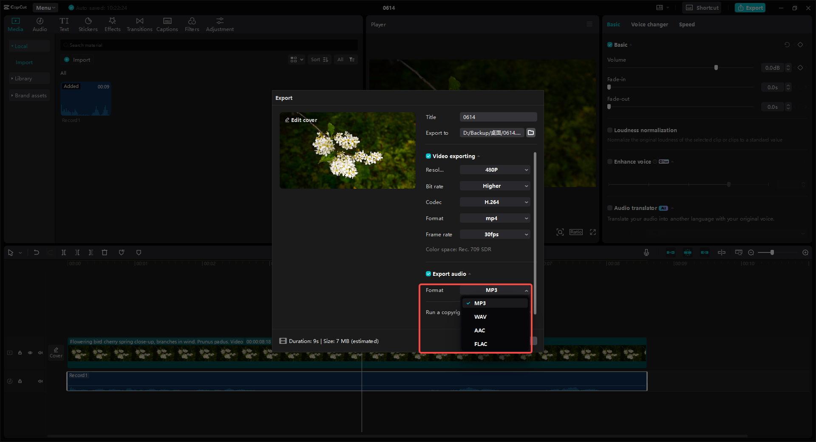The height and width of the screenshot is (442, 816).
Task: Open the Resolution 480P dropdown
Action: click(x=495, y=170)
